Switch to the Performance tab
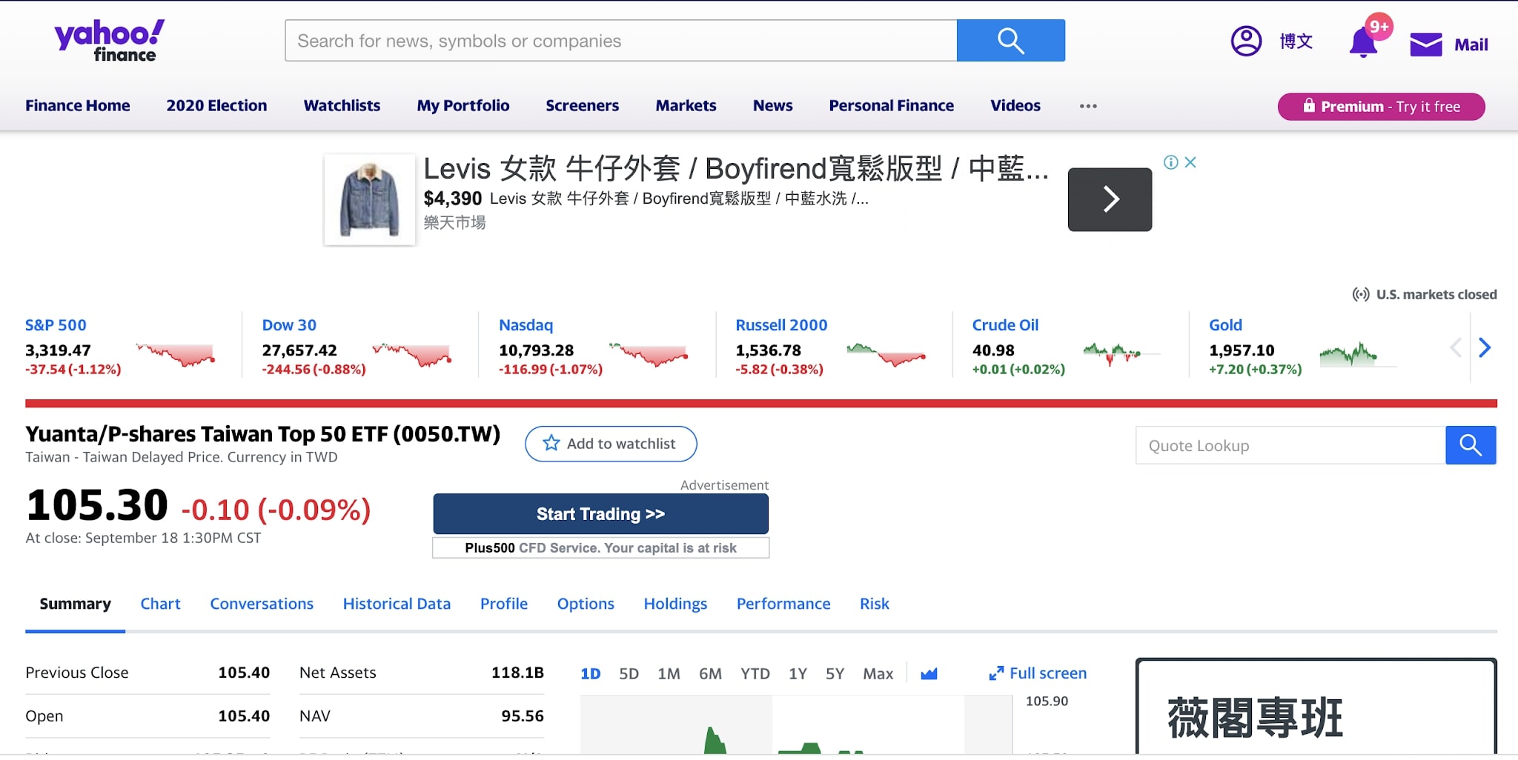Screen dimensions: 1518x760 point(783,604)
